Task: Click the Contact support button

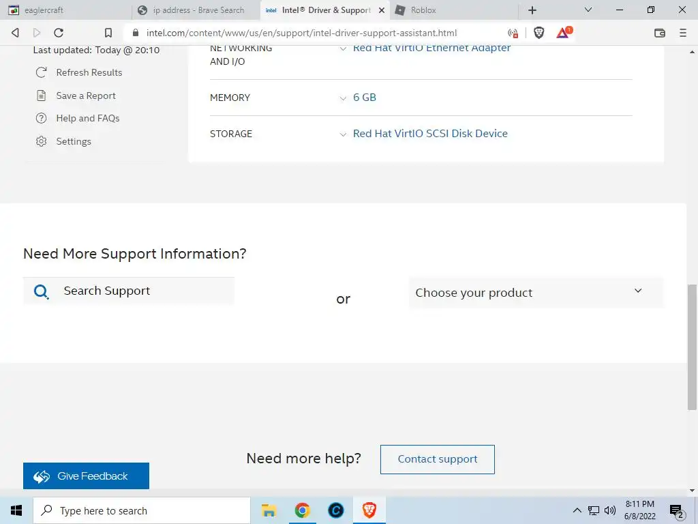Action: tap(437, 459)
